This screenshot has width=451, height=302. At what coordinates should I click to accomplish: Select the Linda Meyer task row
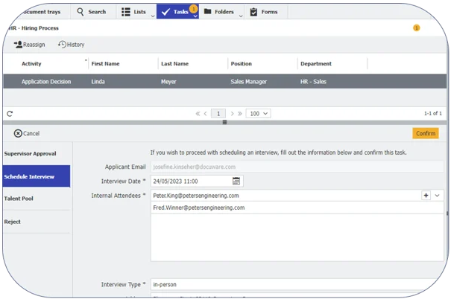(224, 82)
